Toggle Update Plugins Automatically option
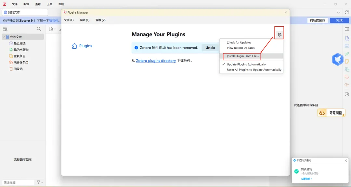The width and height of the screenshot is (351, 187). pos(251,64)
